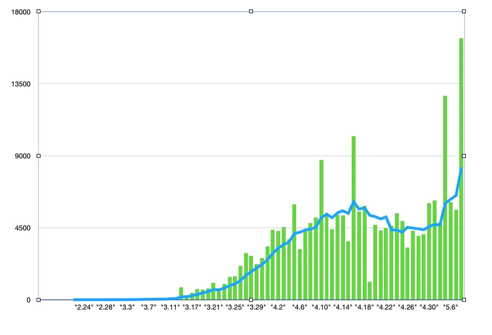Click the bottom-center chart resize handle

click(251, 300)
